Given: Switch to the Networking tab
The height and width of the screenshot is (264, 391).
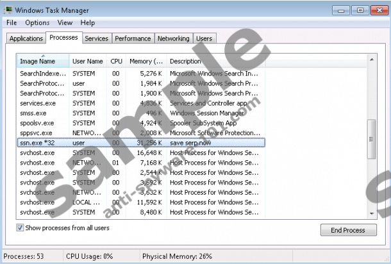Looking at the screenshot, I should pyautogui.click(x=173, y=38).
